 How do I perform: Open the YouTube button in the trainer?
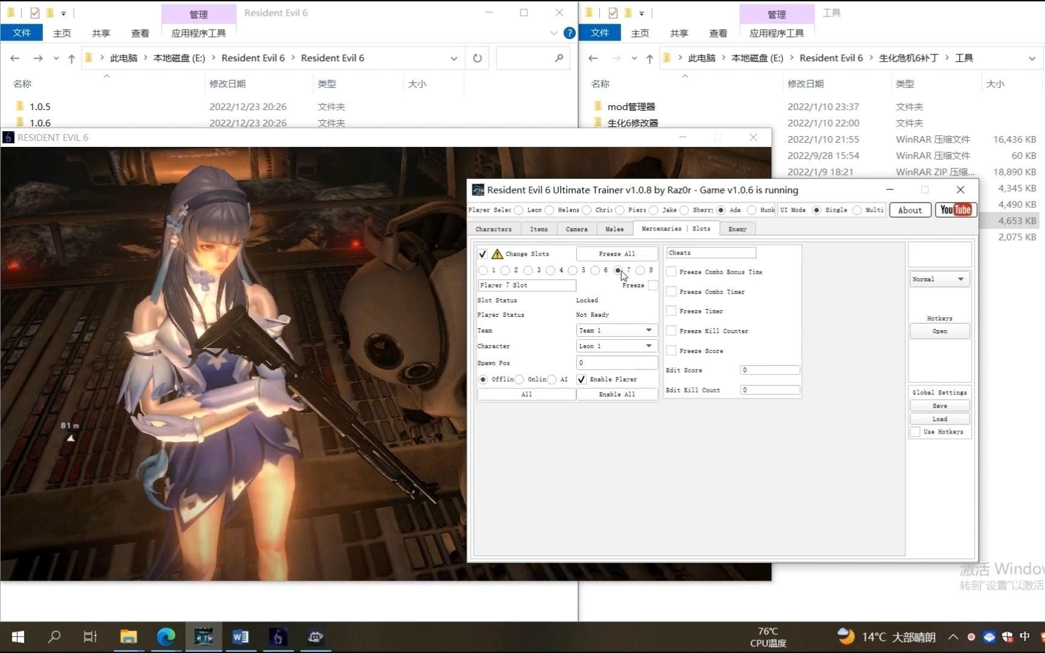click(955, 210)
